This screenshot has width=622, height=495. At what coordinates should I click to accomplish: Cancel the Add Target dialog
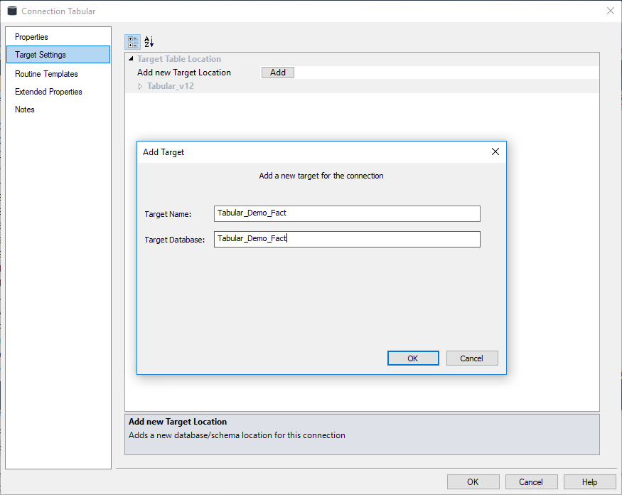[472, 358]
